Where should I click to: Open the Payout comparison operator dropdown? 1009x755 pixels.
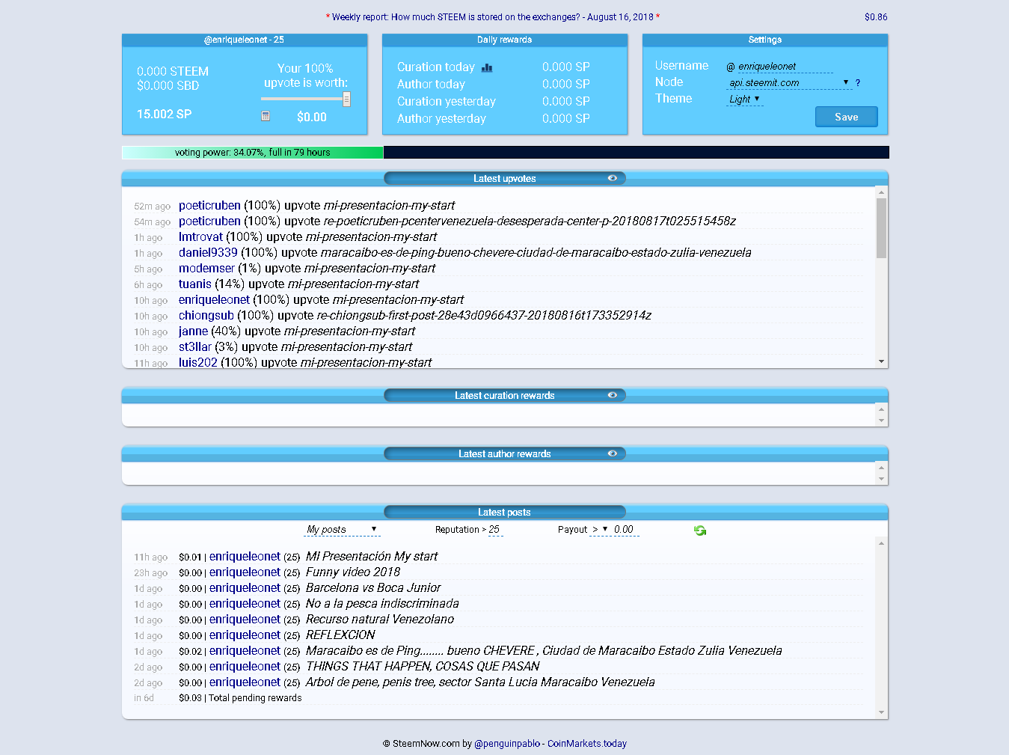coord(600,530)
